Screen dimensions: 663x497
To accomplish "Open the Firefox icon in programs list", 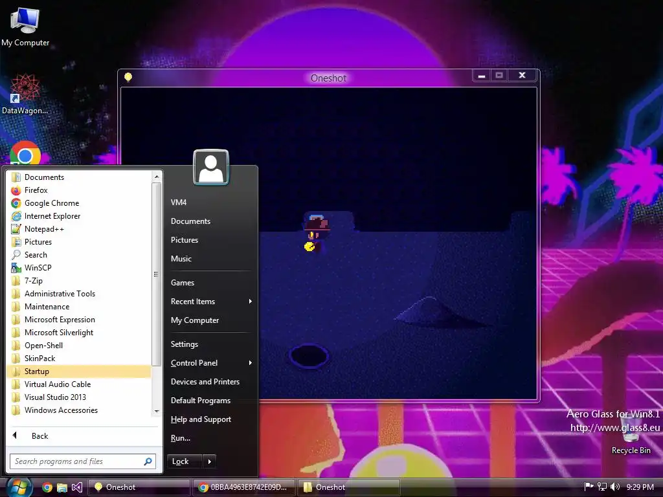I will click(16, 190).
